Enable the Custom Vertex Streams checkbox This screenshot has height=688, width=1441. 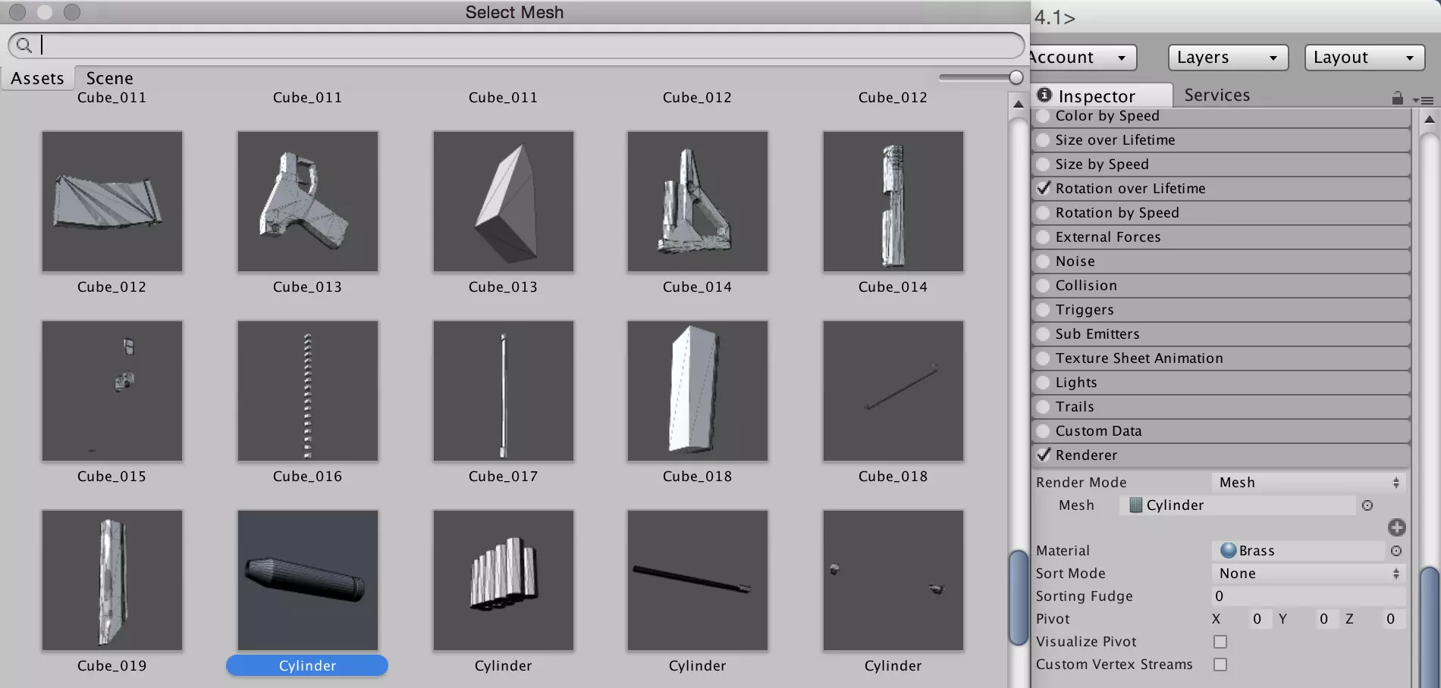pos(1220,665)
